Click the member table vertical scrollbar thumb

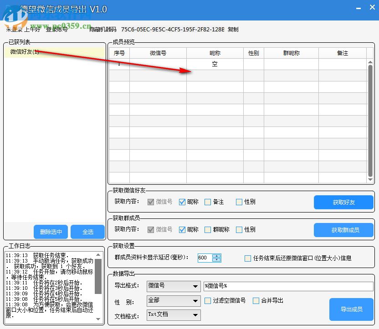pyautogui.click(x=370, y=121)
